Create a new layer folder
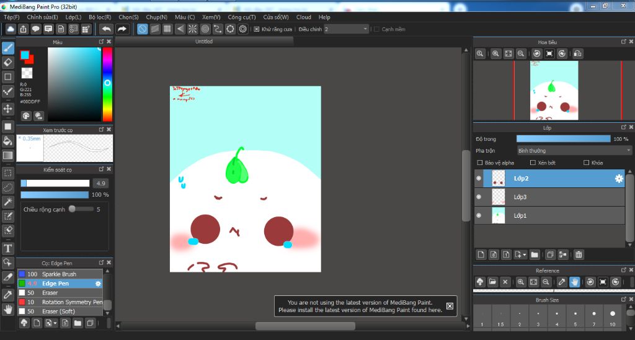This screenshot has height=340, width=635. tap(535, 254)
